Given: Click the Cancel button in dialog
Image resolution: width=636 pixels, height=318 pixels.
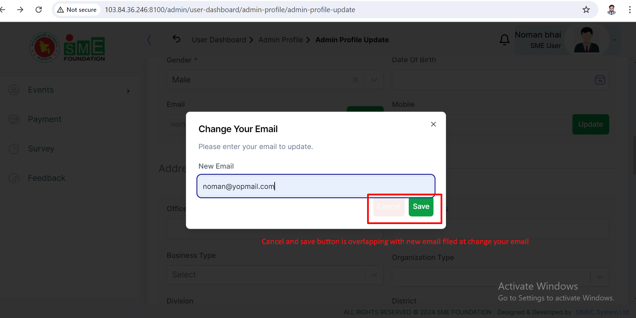Looking at the screenshot, I should click(389, 206).
